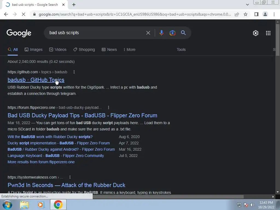Open the Windows Start menu

tap(7, 205)
